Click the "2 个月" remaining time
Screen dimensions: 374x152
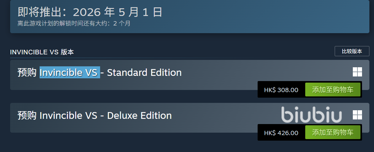pyautogui.click(x=122, y=23)
